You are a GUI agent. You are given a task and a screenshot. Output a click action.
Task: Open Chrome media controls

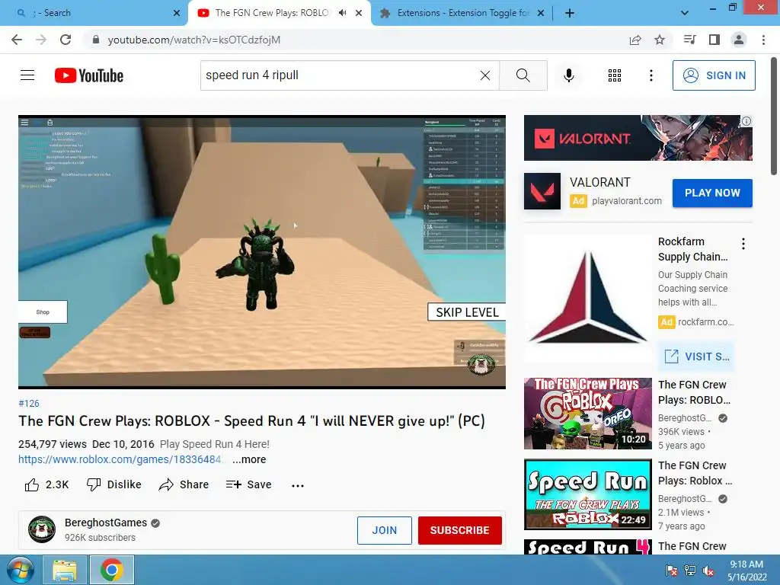689,40
